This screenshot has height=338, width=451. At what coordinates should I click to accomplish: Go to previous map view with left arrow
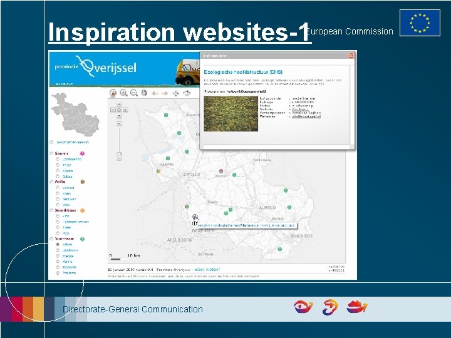155,93
